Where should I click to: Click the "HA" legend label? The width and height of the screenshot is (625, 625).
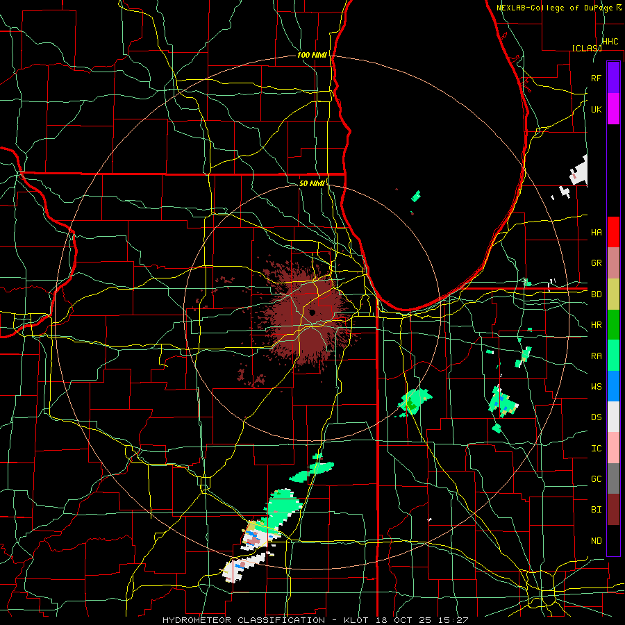[597, 232]
